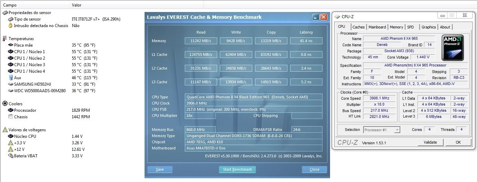This screenshot has height=182, width=477.
Task: Switch to the CPU tab in CPU-Z
Action: click(342, 26)
